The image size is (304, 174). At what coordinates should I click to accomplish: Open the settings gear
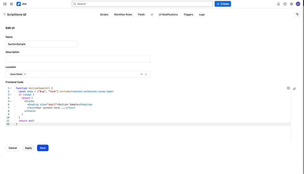[292, 4]
